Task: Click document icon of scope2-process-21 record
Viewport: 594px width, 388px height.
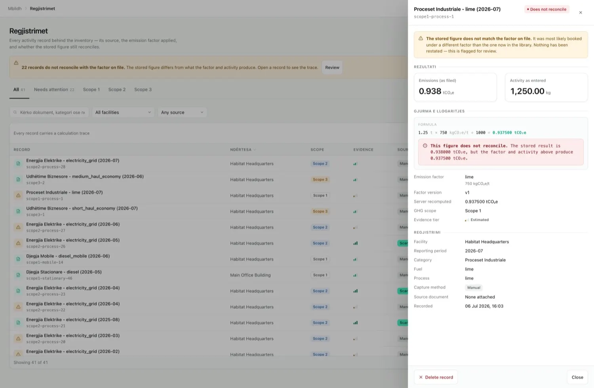Action: (x=18, y=323)
